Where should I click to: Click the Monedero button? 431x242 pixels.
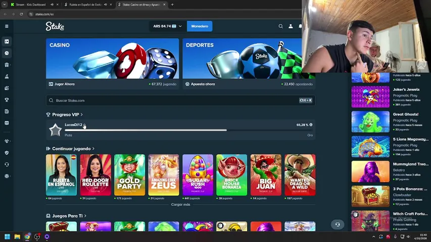click(200, 26)
